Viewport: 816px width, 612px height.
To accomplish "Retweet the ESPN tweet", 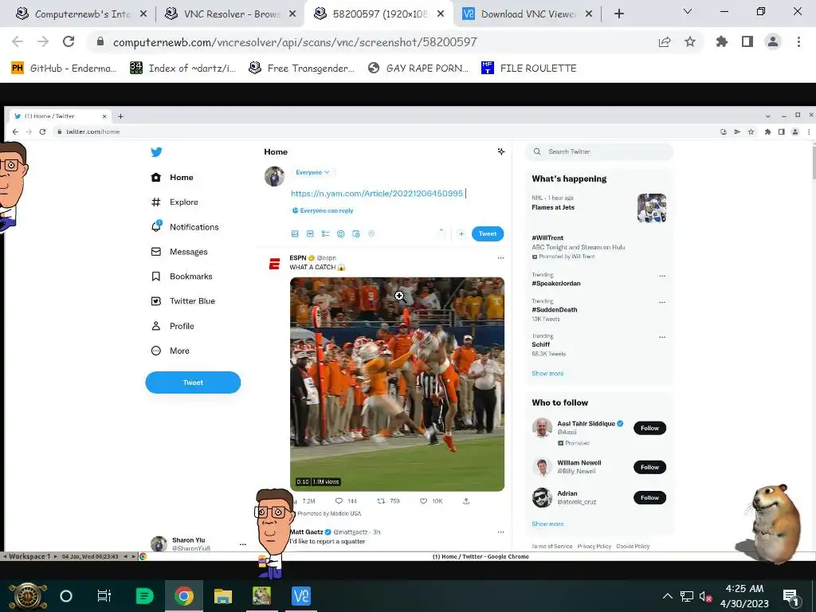I will coord(381,501).
